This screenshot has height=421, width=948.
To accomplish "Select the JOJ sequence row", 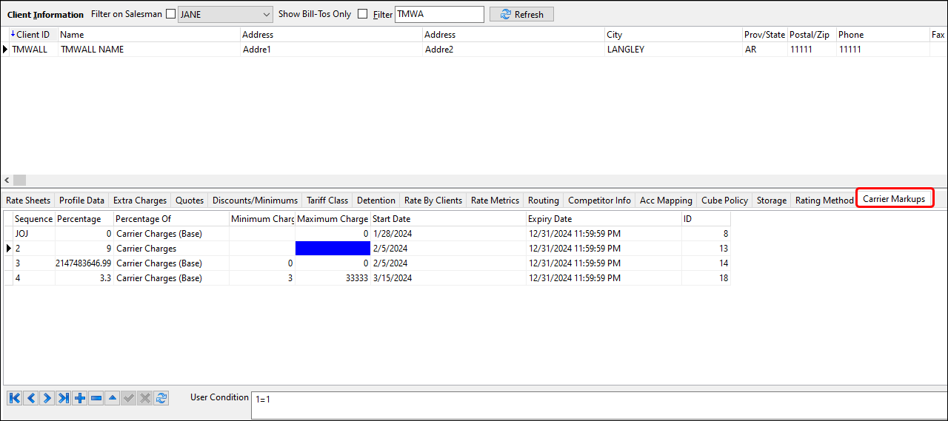I will [33, 234].
